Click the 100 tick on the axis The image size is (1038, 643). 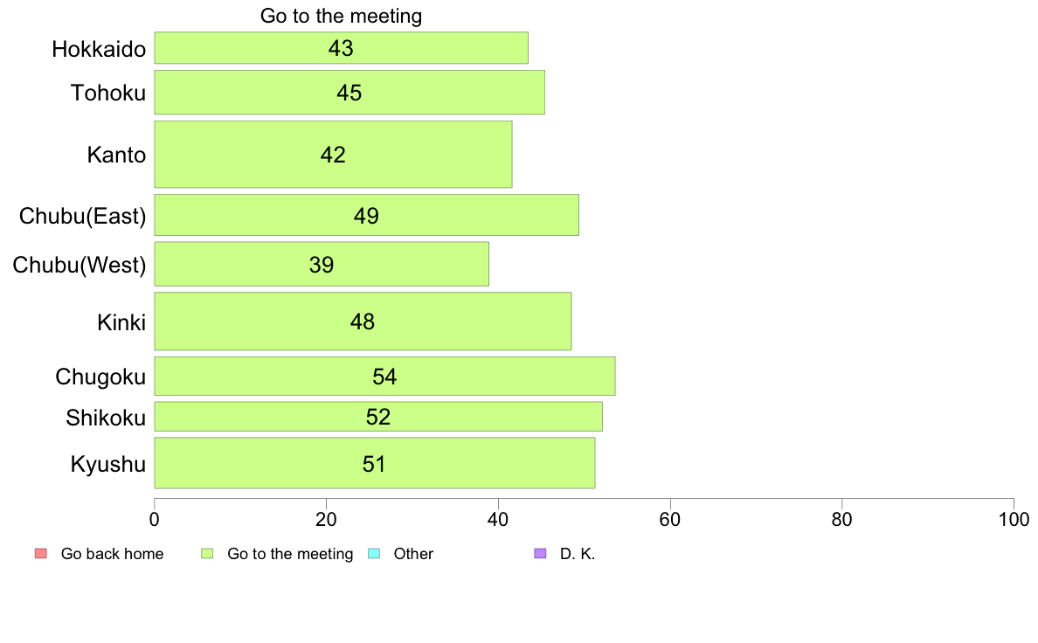(1014, 520)
